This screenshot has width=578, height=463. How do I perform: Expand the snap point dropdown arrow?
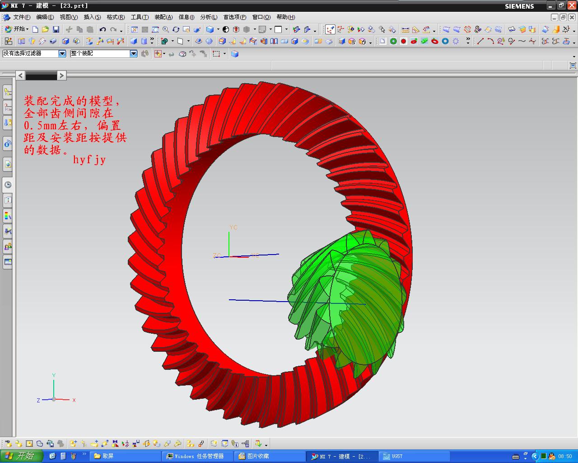[164, 54]
